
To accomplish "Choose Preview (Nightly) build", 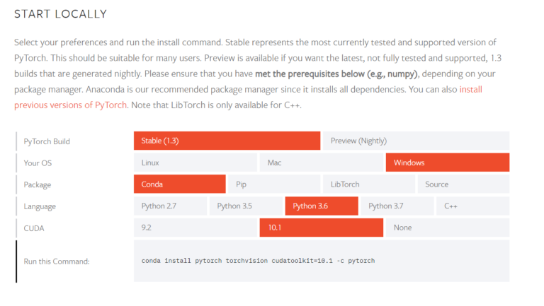I will pyautogui.click(x=416, y=141).
